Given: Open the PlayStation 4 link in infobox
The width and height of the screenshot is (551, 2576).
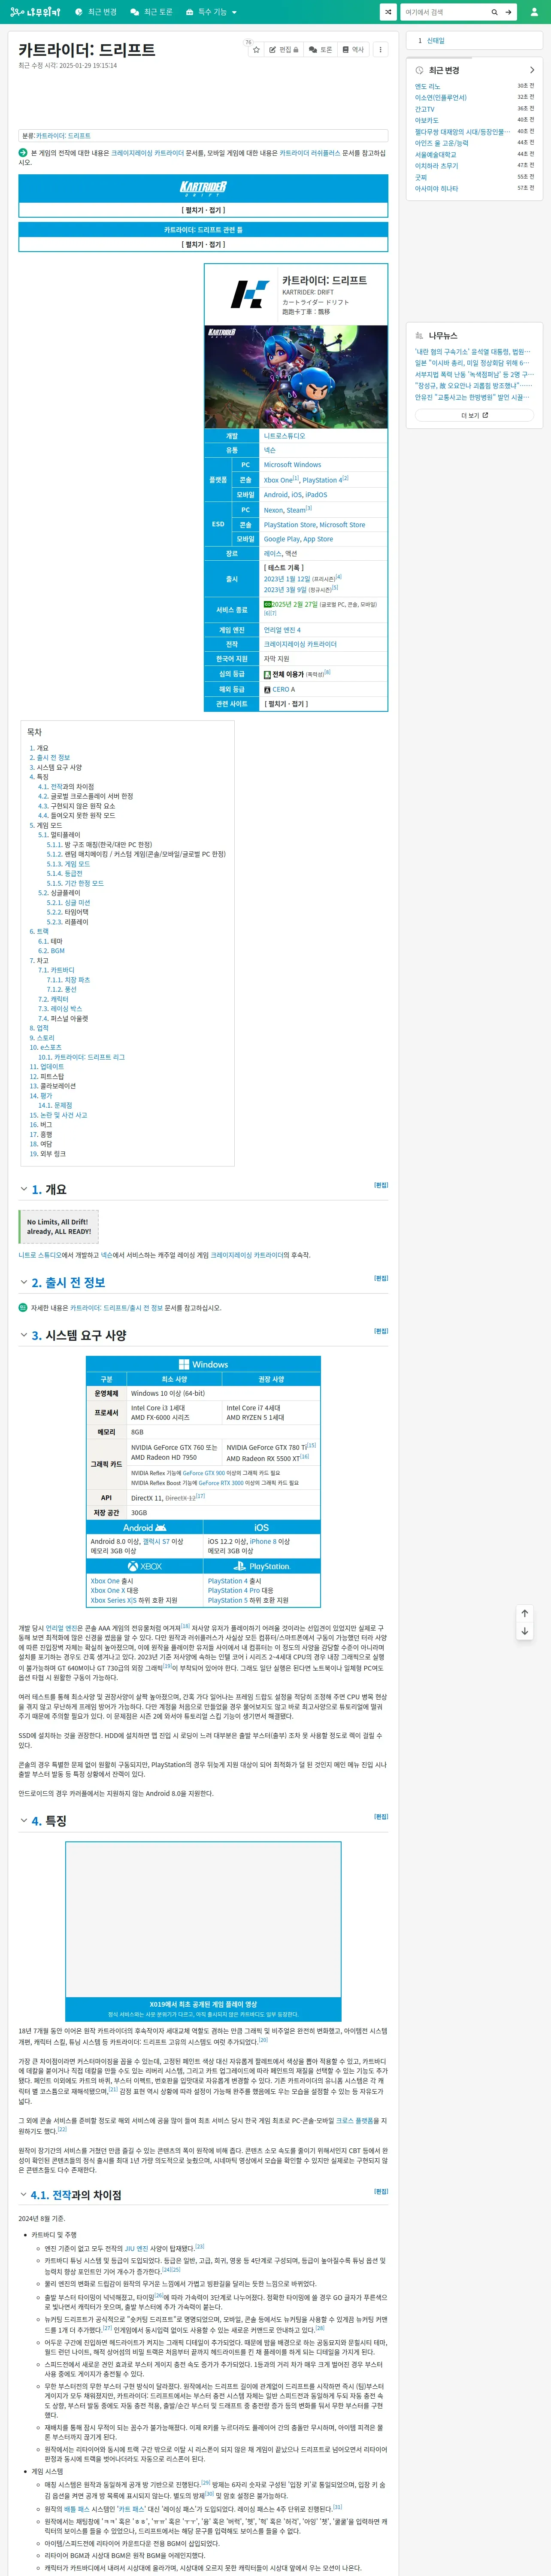Looking at the screenshot, I should (321, 480).
